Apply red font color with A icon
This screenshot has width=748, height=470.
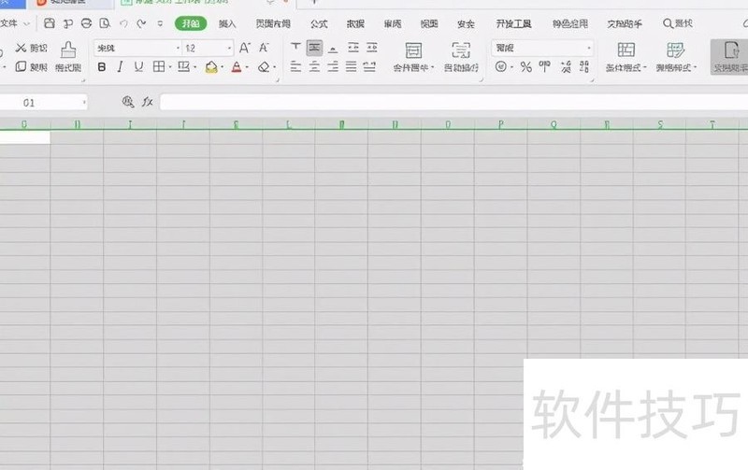(237, 67)
